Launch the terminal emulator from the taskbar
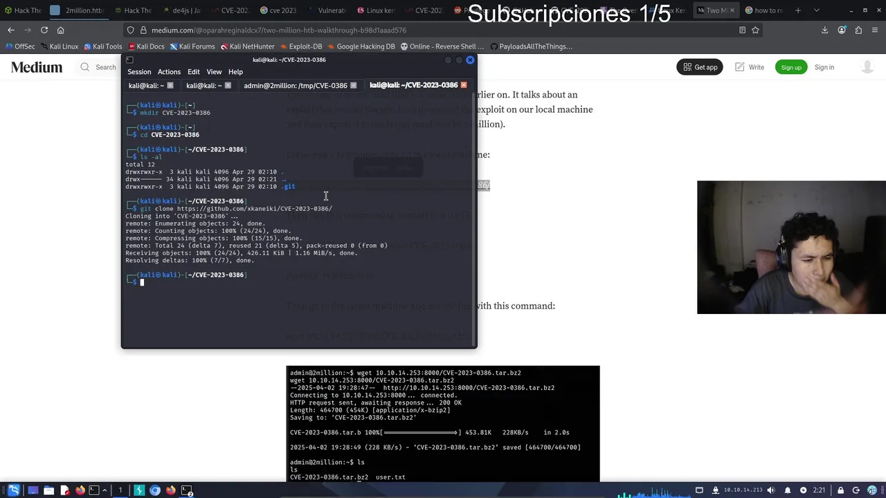Viewport: 886px width, 498px height. coord(94,490)
